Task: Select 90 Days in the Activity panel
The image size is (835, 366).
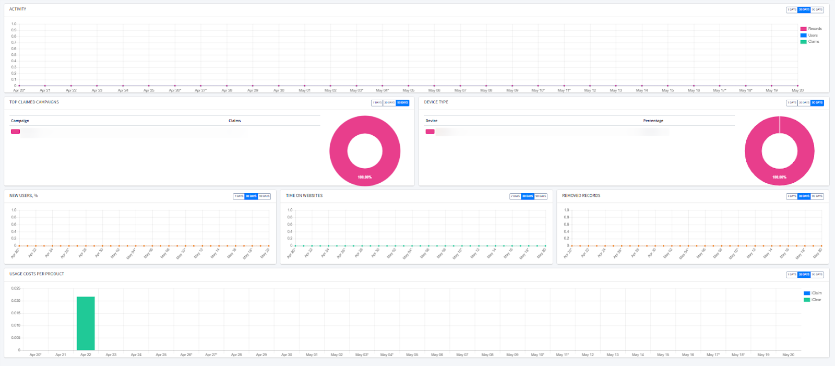Action: click(x=817, y=10)
